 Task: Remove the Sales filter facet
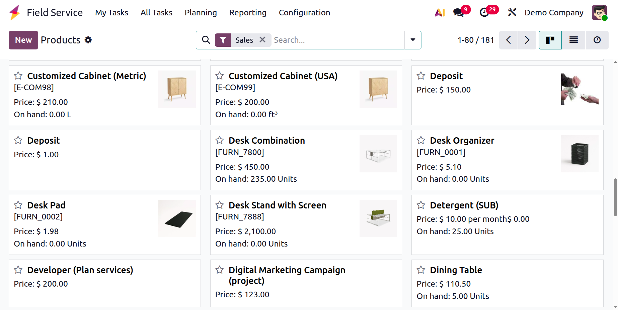click(x=262, y=40)
